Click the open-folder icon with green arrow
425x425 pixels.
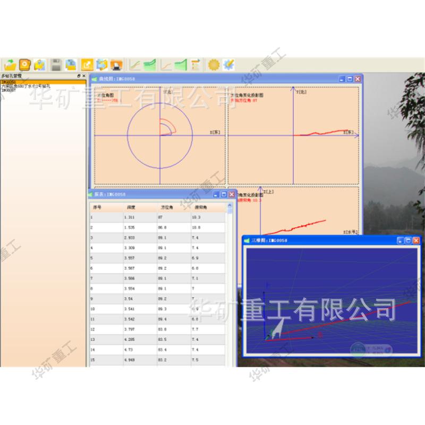coord(10,65)
